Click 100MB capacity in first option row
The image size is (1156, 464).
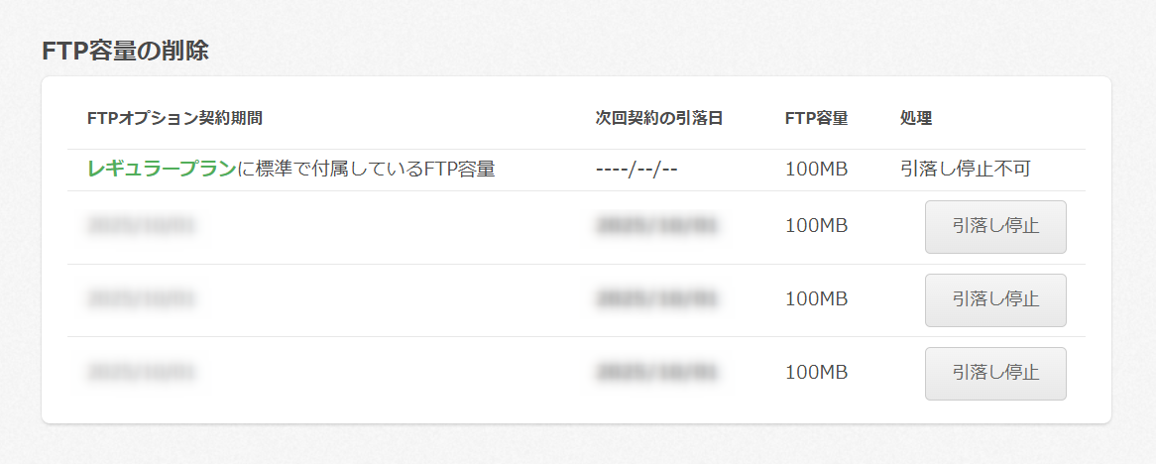click(x=816, y=226)
